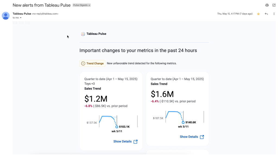Click the Trend Change exclamation icon

click(83, 63)
